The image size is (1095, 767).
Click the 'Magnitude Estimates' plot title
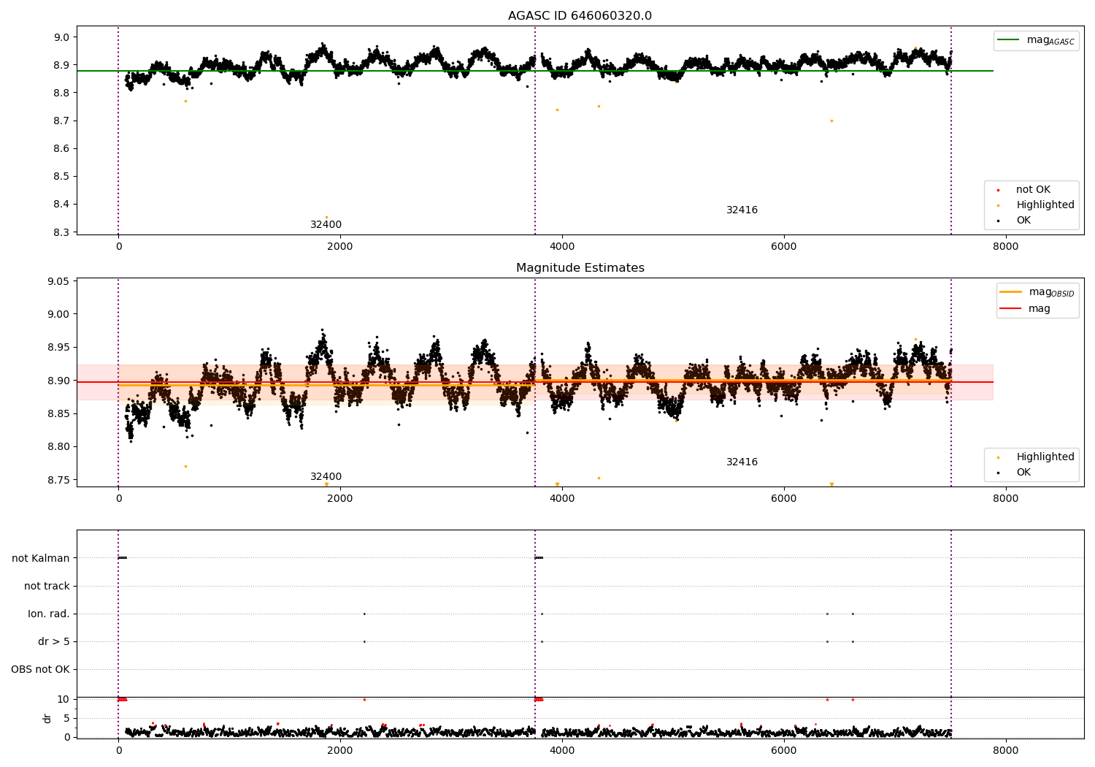pos(580,268)
